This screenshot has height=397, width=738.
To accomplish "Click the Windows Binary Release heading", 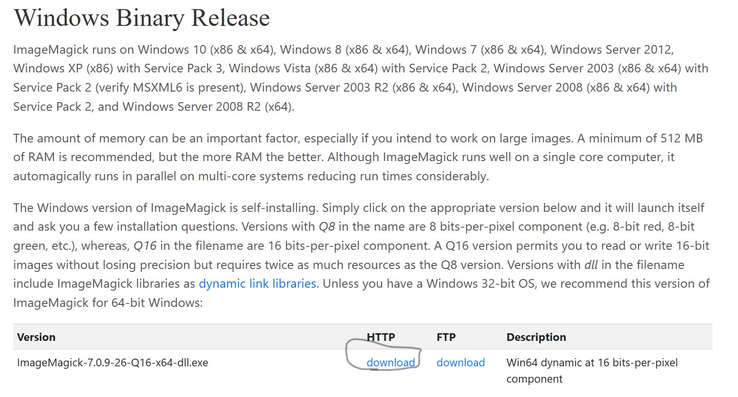I will tap(142, 18).
